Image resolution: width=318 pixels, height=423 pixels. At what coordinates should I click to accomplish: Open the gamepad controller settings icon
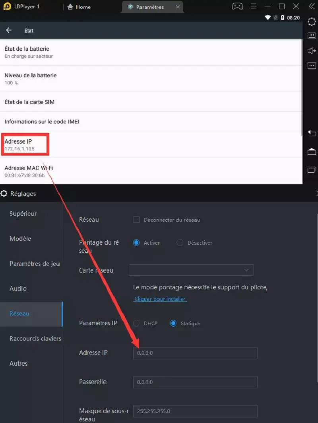237,6
